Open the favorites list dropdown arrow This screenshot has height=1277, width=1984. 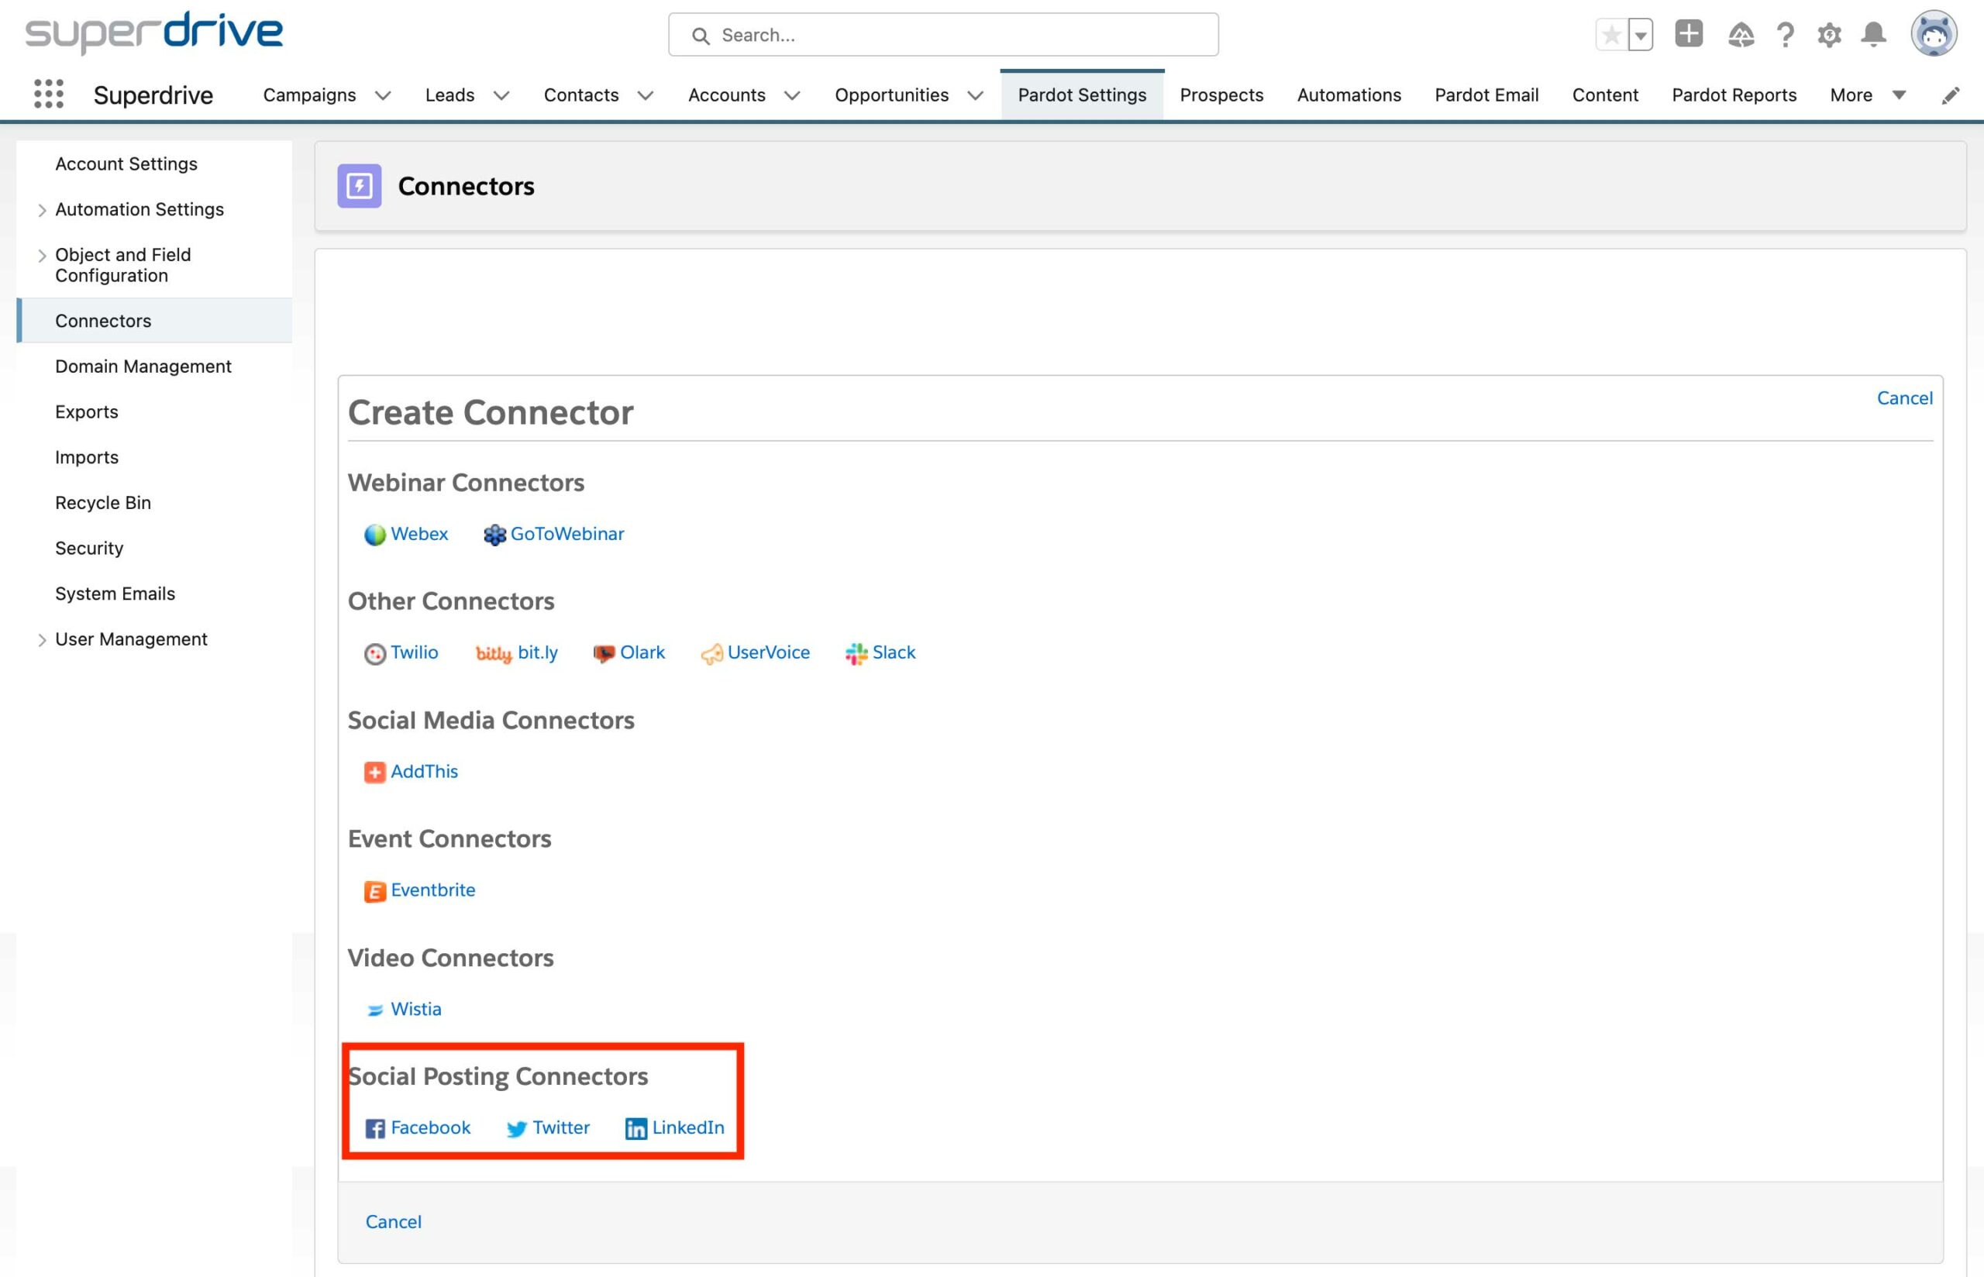[x=1640, y=35]
